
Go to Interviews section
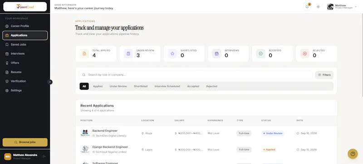pos(25,53)
